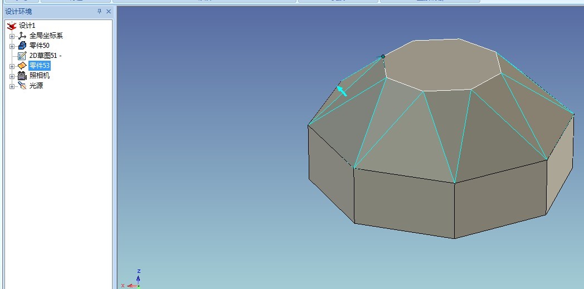Click the 设计1 tree root label
The image size is (584, 289).
coord(27,26)
